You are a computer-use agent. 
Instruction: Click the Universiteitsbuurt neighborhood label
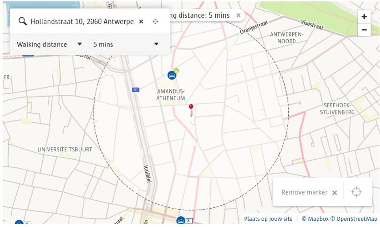(x=65, y=150)
